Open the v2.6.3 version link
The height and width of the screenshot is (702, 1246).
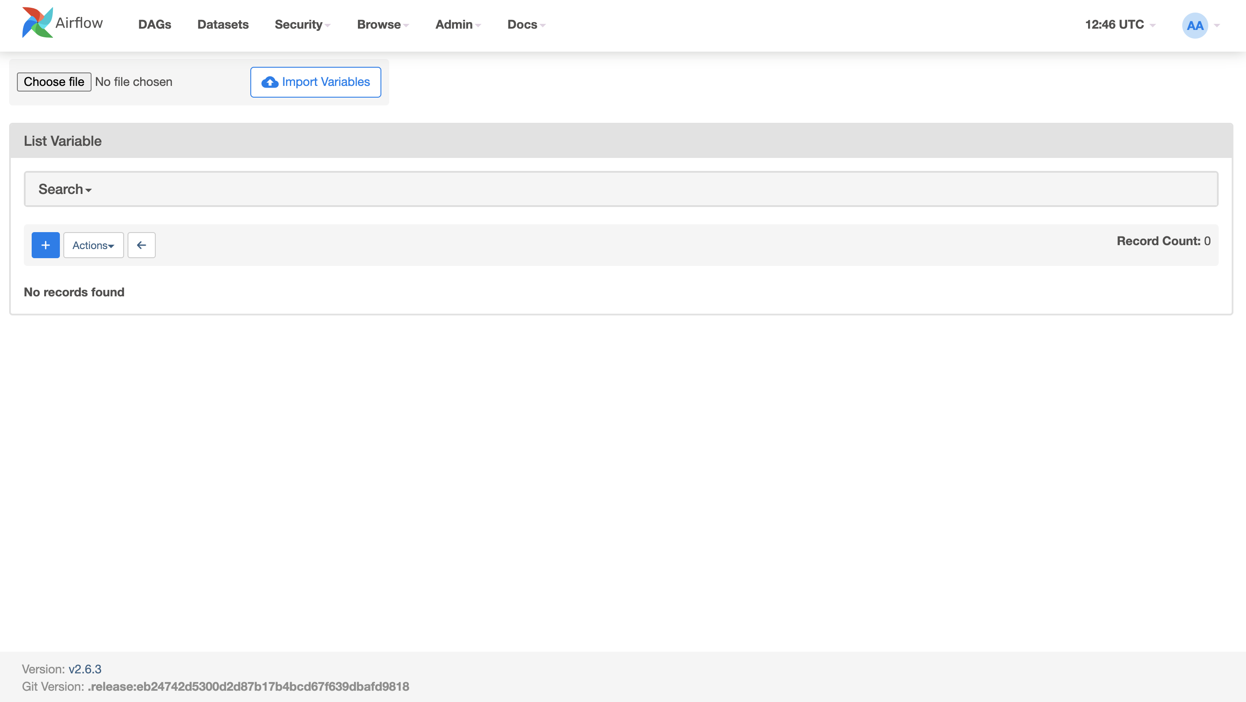[x=85, y=669]
